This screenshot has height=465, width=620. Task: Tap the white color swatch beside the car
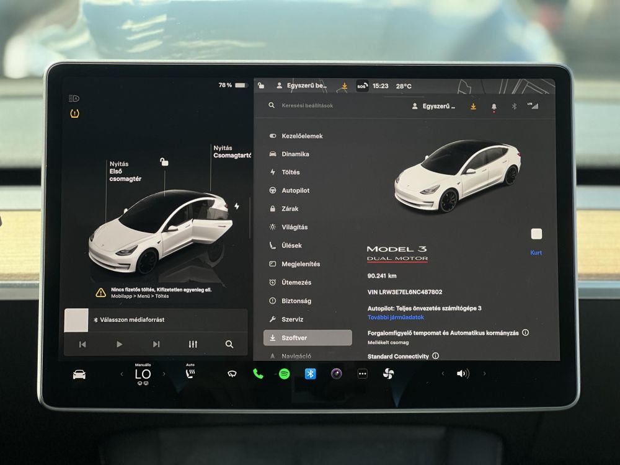[536, 234]
